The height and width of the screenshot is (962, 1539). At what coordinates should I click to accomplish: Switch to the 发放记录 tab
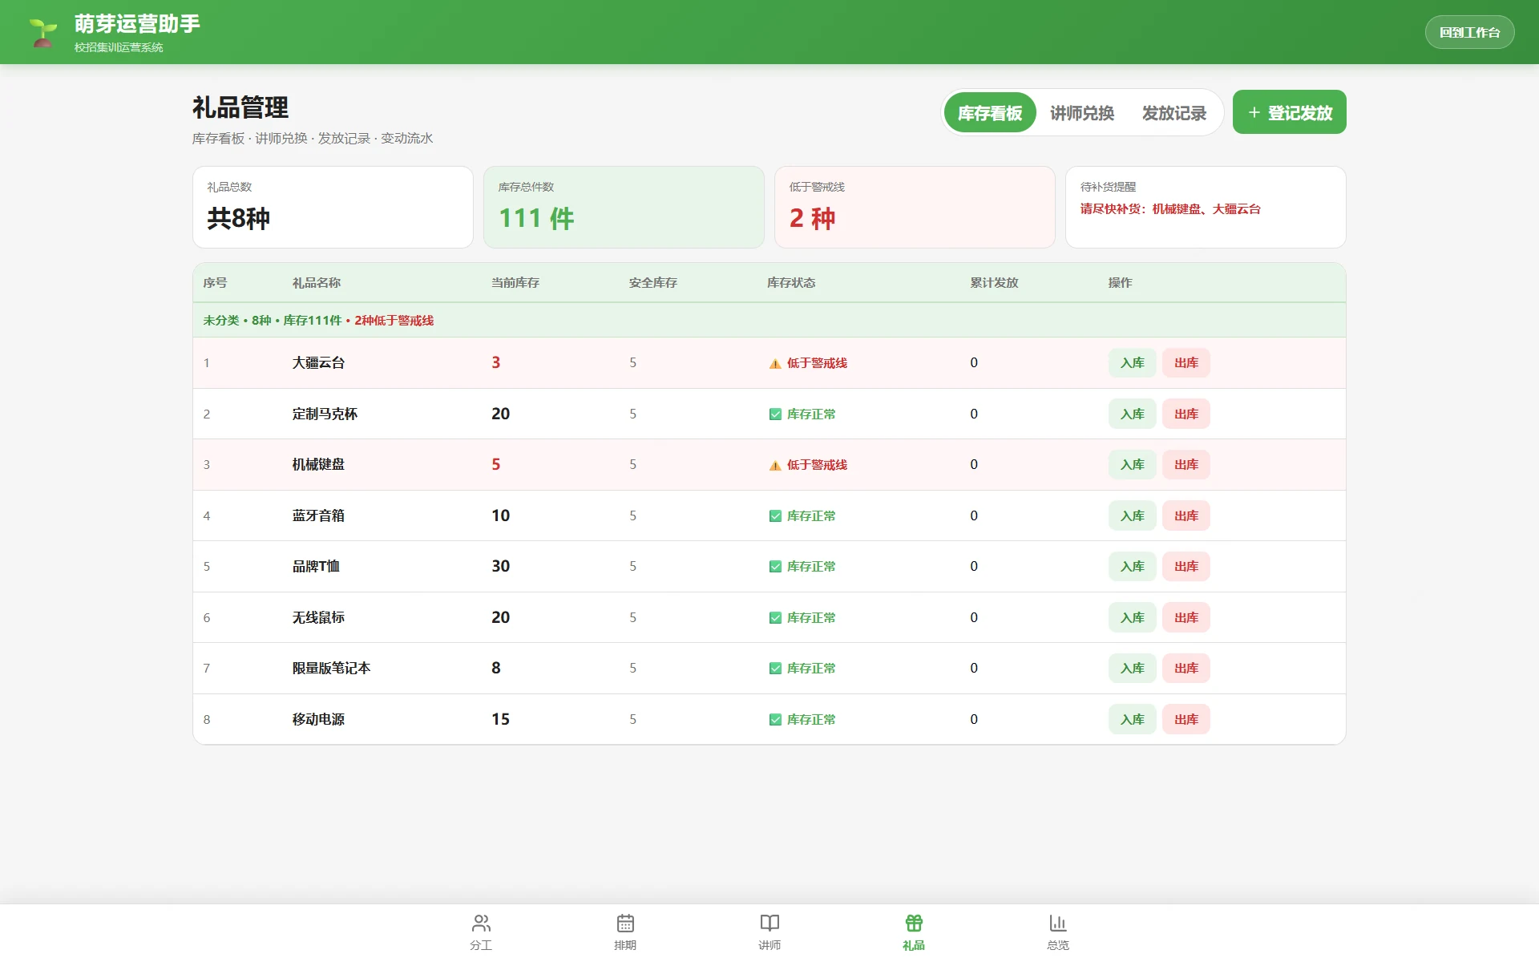point(1174,113)
